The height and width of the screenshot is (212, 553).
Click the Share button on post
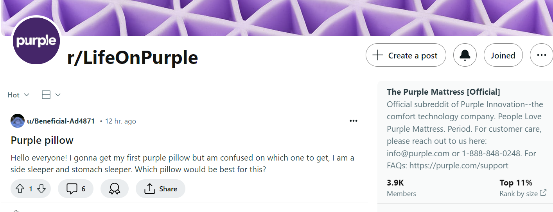point(160,189)
